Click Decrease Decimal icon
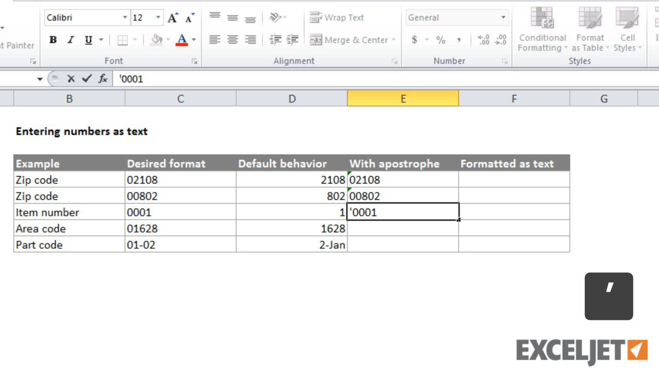Viewport: 659px width, 371px height. coord(500,40)
